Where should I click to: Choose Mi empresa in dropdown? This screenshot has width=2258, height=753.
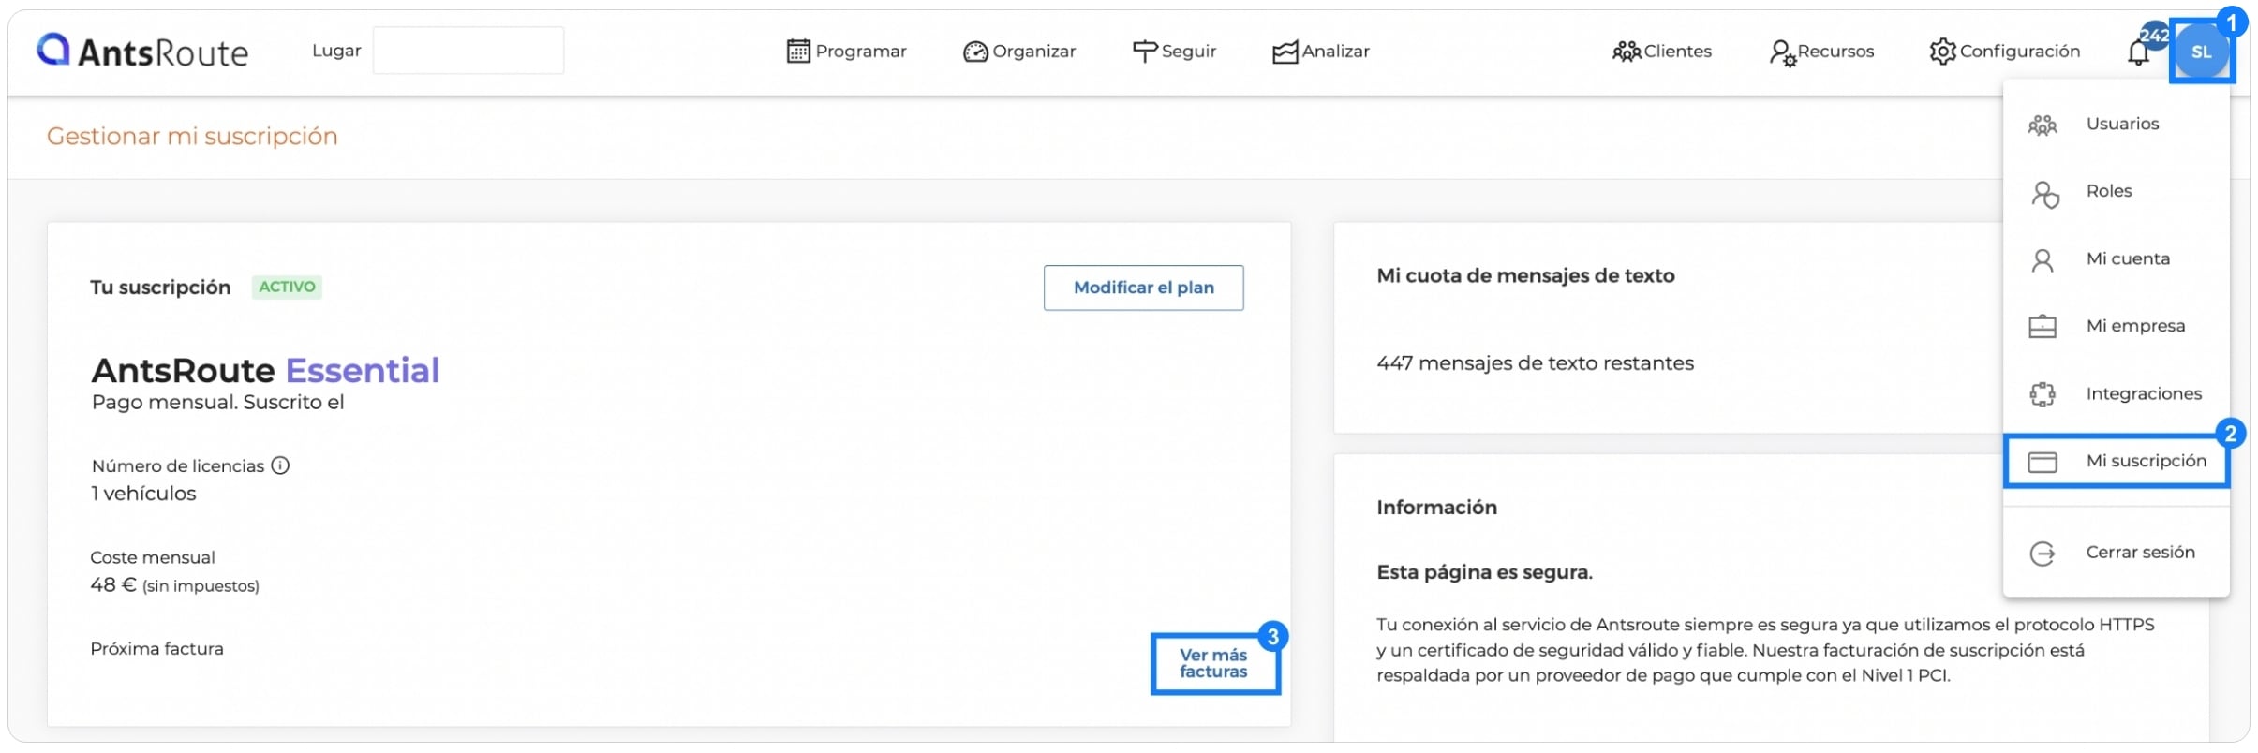click(2117, 327)
